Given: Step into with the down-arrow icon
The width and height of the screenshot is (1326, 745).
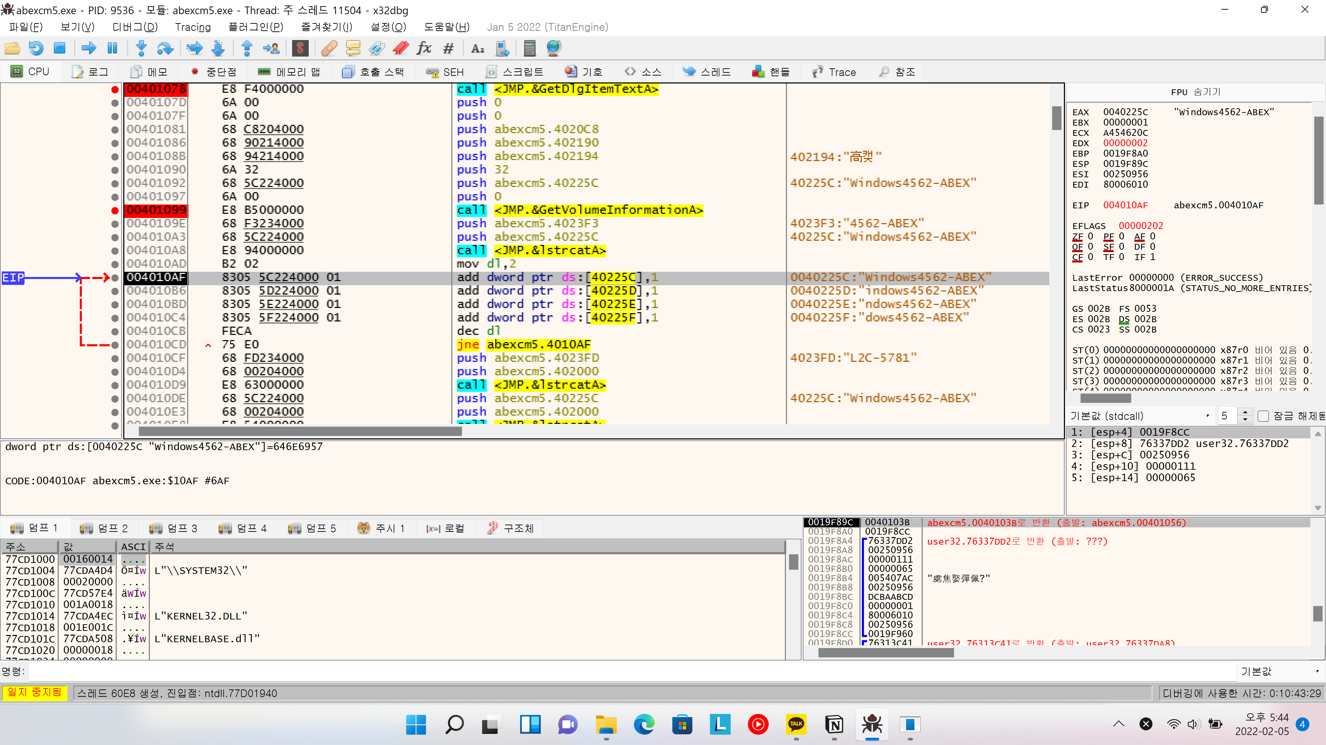Looking at the screenshot, I should pyautogui.click(x=141, y=48).
